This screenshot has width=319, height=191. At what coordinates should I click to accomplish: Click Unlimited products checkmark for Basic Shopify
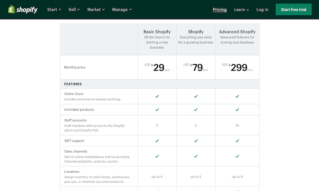coord(157,110)
